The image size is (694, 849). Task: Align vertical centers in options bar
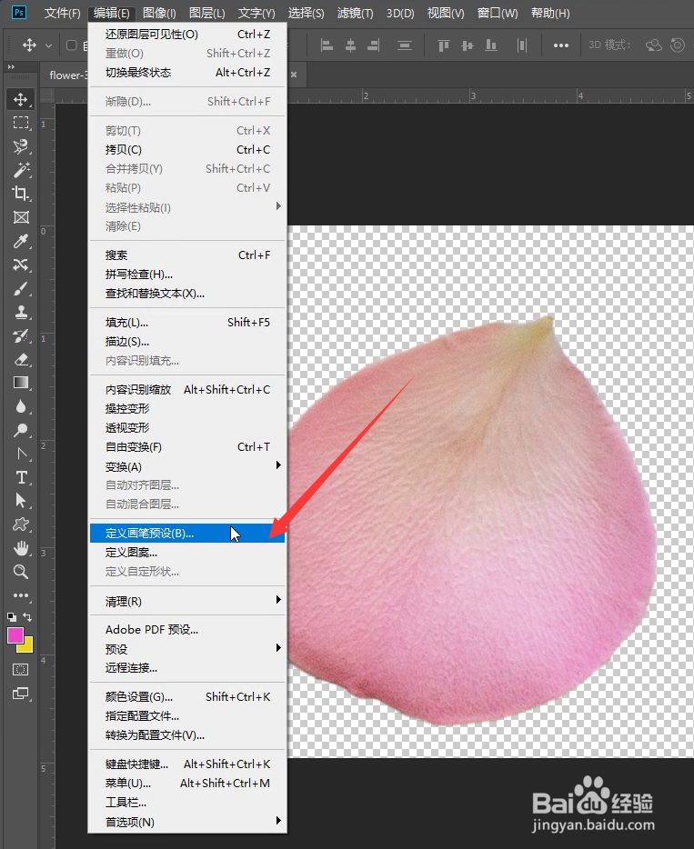[467, 45]
